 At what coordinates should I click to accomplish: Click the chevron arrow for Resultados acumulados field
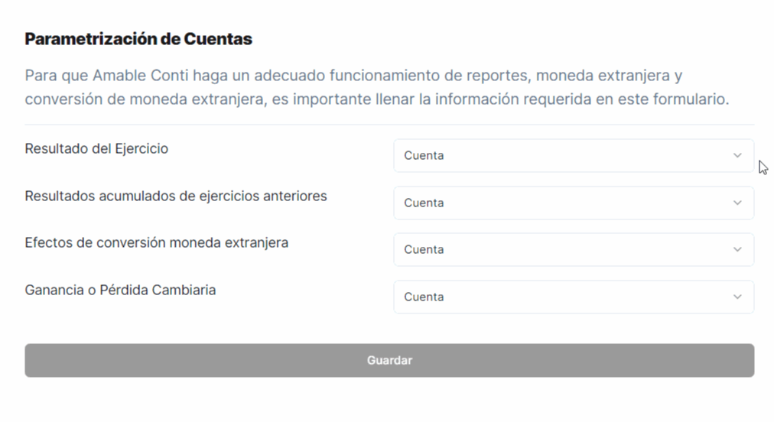[x=737, y=203]
